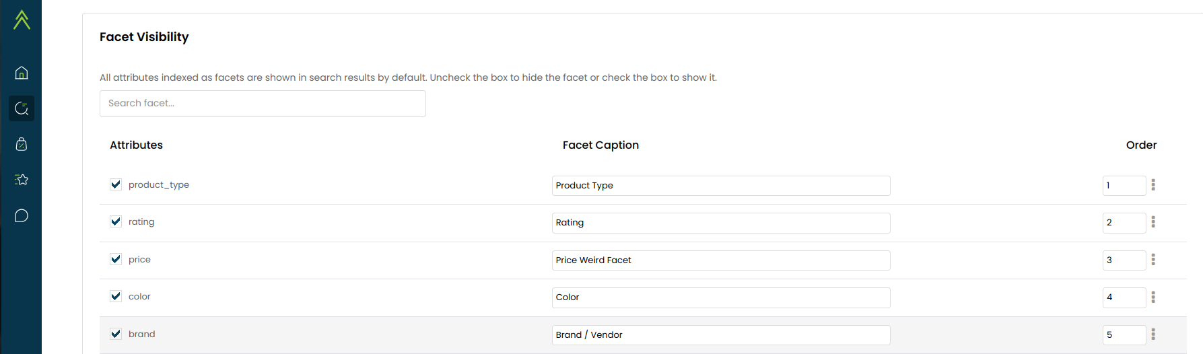
Task: Uncheck the brand facet checkbox
Action: click(x=116, y=334)
